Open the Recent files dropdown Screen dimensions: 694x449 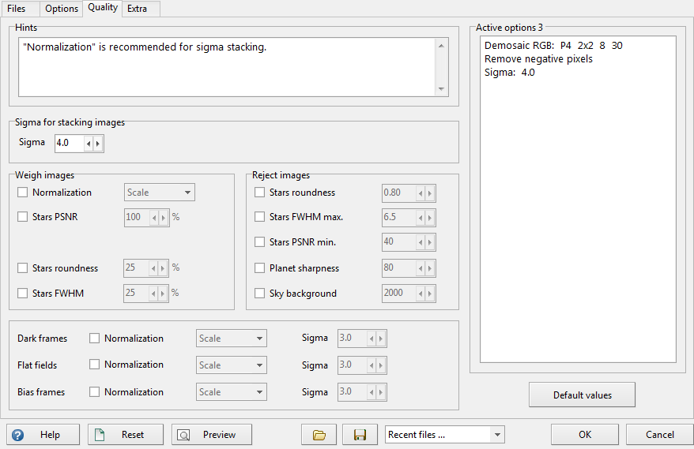coord(444,435)
